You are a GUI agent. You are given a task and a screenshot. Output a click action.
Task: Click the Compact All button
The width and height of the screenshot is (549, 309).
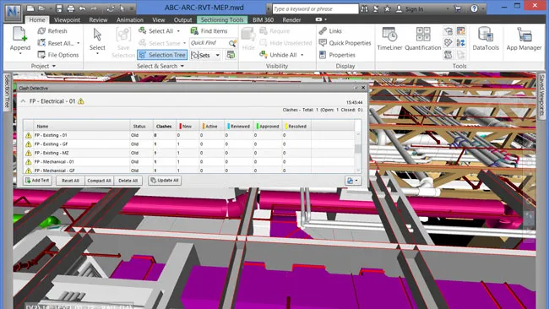click(x=99, y=181)
